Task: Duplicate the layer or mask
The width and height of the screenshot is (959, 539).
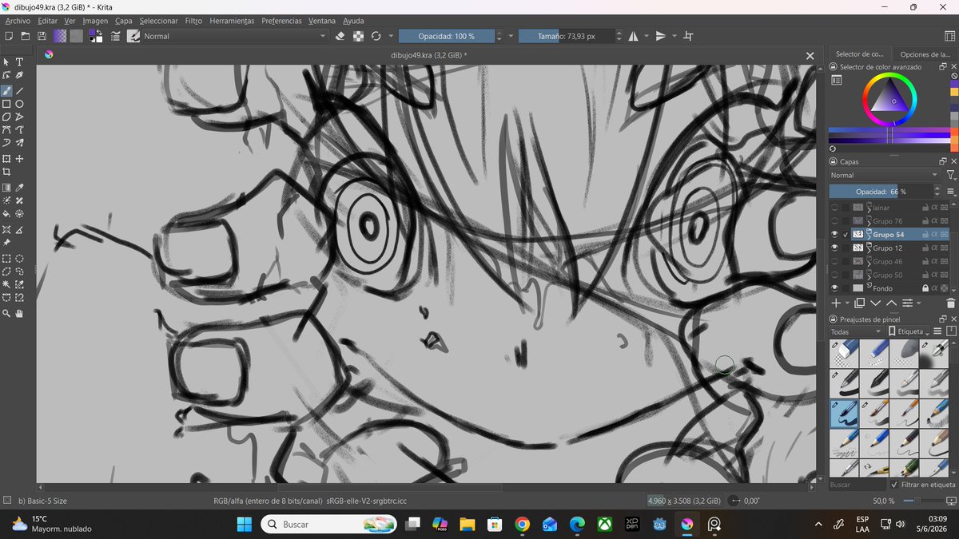Action: 859,303
